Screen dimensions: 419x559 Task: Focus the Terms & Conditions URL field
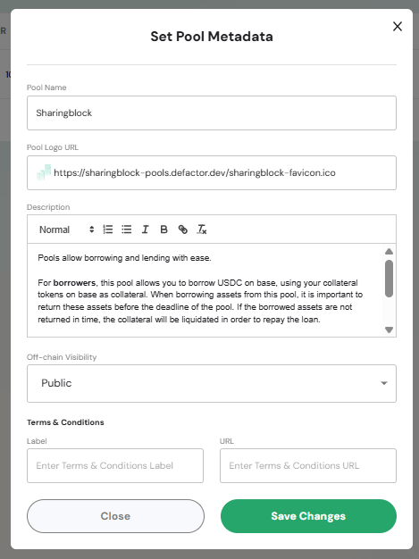308,465
